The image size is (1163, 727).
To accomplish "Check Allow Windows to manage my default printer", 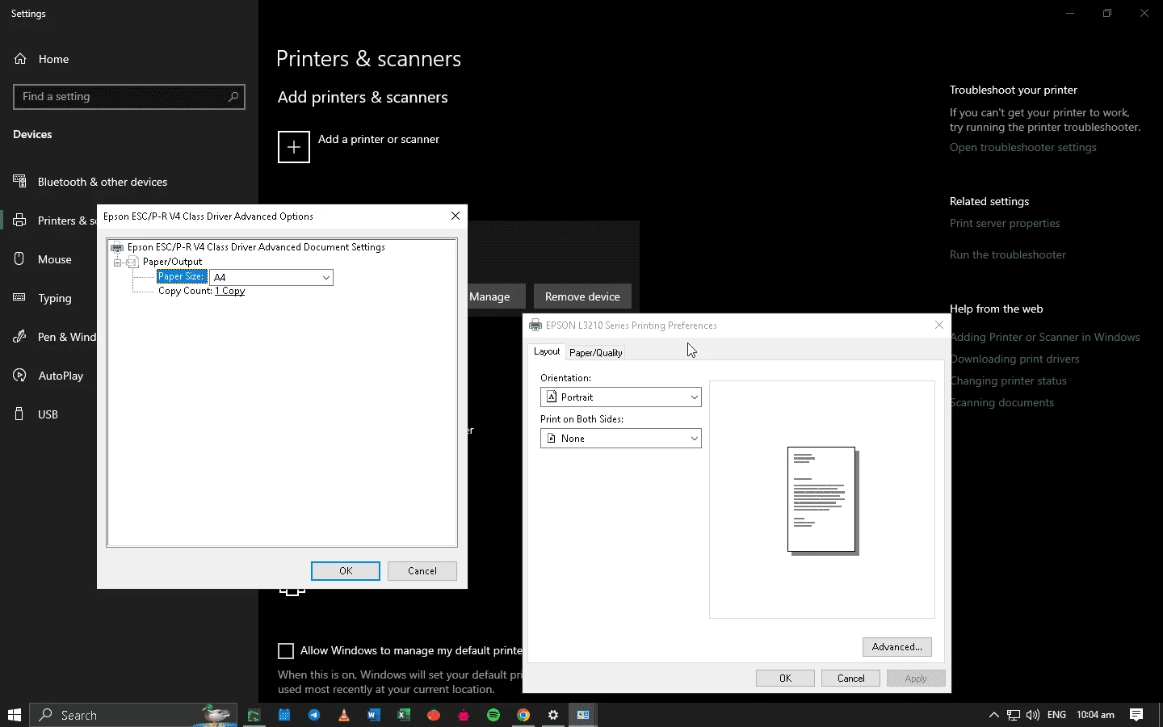I will (286, 651).
